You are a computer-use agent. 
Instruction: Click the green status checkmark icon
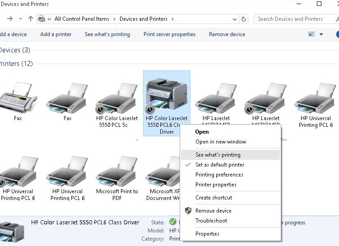pos(173,222)
